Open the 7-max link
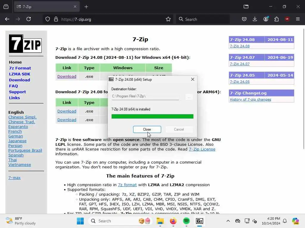Viewport: 305px width, 228px height. [14, 178]
